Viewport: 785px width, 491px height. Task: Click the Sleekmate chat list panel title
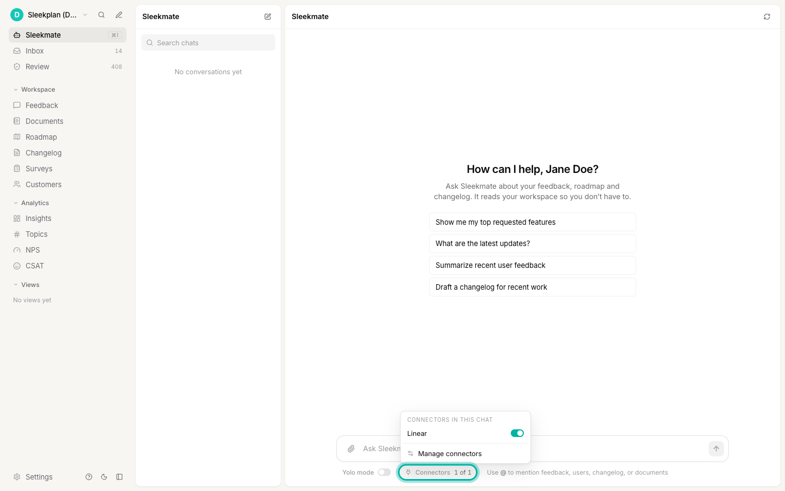point(161,16)
